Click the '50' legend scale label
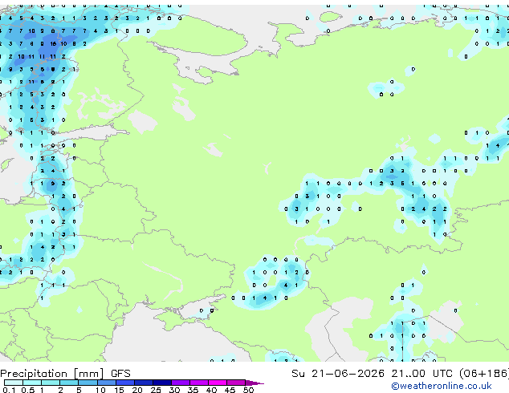Image resolution: width=509 pixels, height=393 pixels. click(248, 390)
